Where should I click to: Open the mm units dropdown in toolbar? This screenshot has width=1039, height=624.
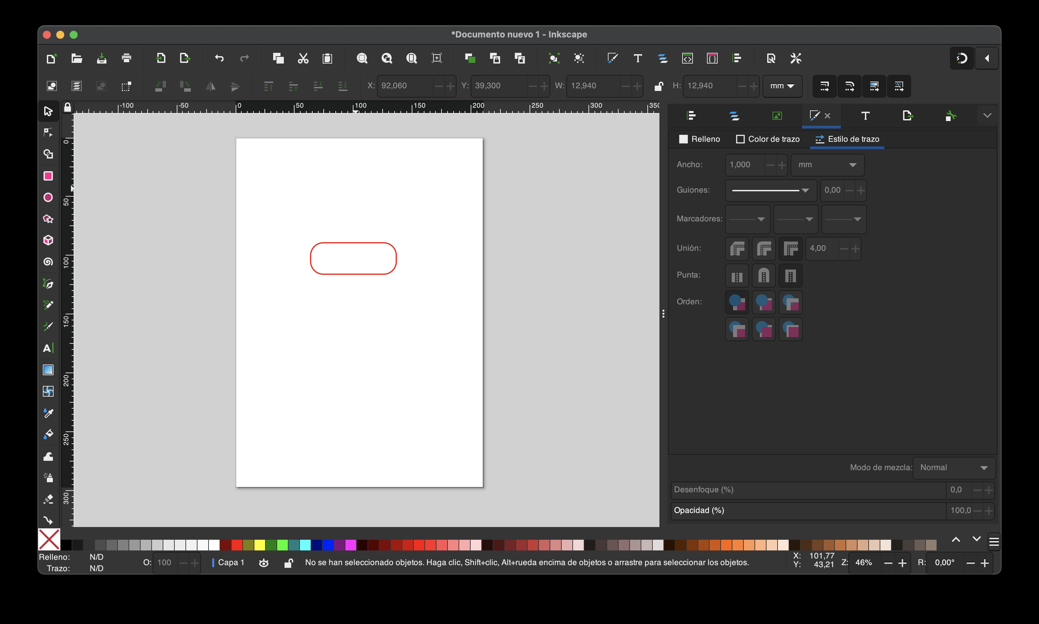(x=782, y=86)
